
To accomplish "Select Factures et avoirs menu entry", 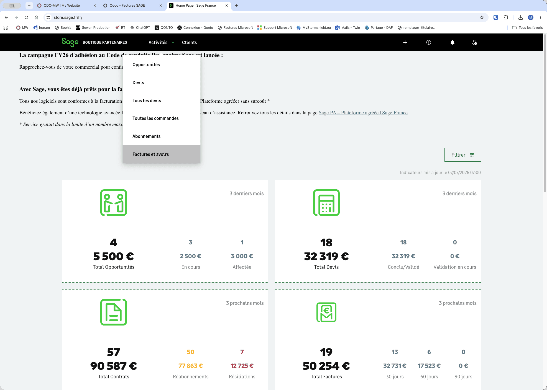I will point(162,154).
